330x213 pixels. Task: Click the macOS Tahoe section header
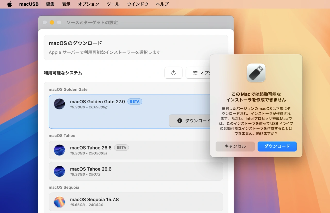pyautogui.click(x=62, y=135)
